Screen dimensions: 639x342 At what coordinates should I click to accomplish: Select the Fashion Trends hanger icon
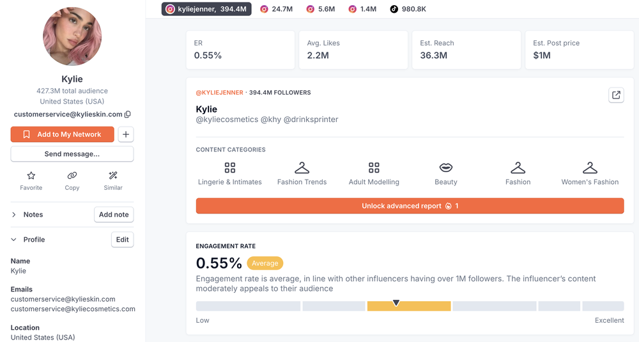pos(302,167)
